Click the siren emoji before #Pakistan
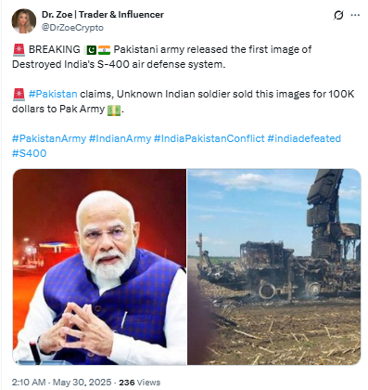368x390 pixels. 19,94
